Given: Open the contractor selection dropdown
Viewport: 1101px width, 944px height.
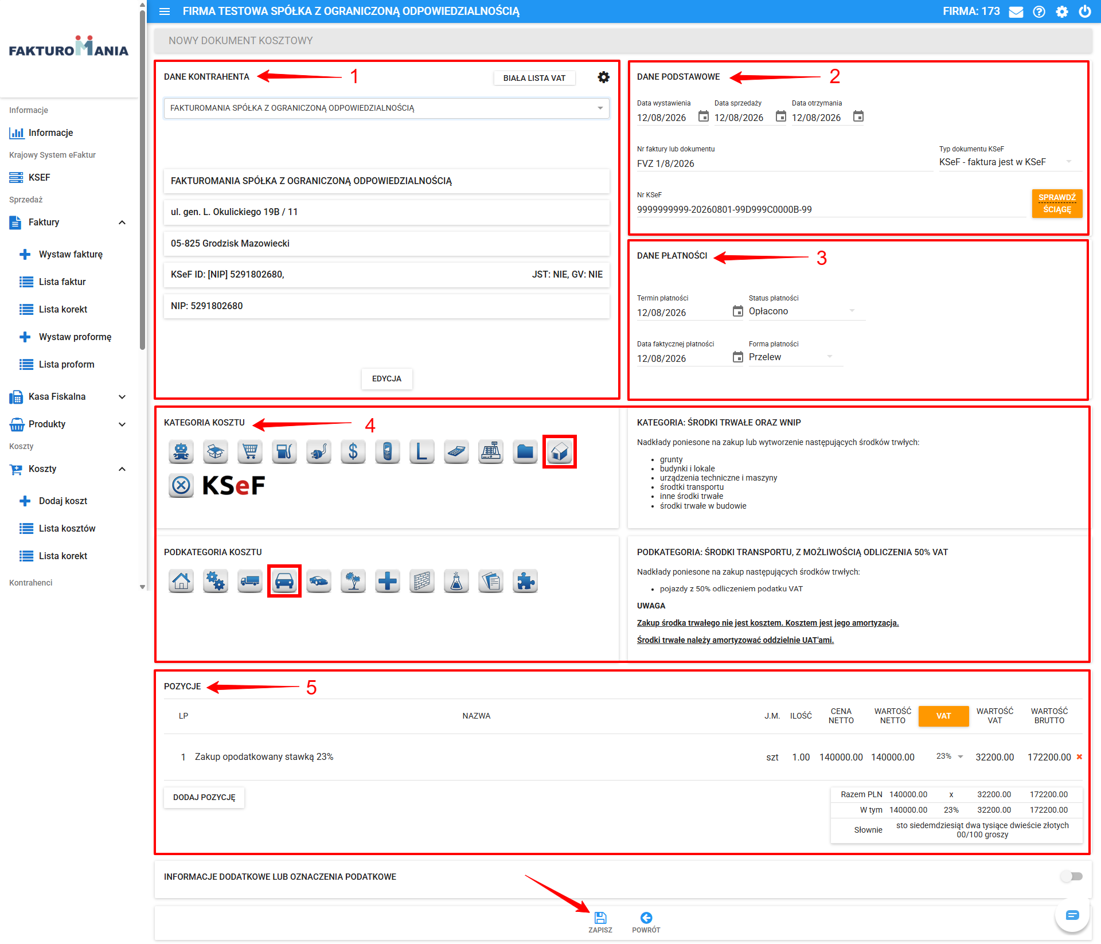Looking at the screenshot, I should click(x=386, y=108).
